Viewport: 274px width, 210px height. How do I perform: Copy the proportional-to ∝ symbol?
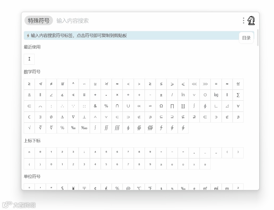139,106
